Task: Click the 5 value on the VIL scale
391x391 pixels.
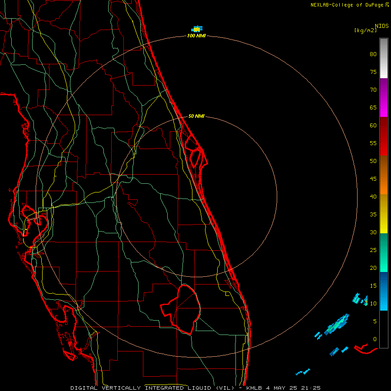Action: coord(375,321)
